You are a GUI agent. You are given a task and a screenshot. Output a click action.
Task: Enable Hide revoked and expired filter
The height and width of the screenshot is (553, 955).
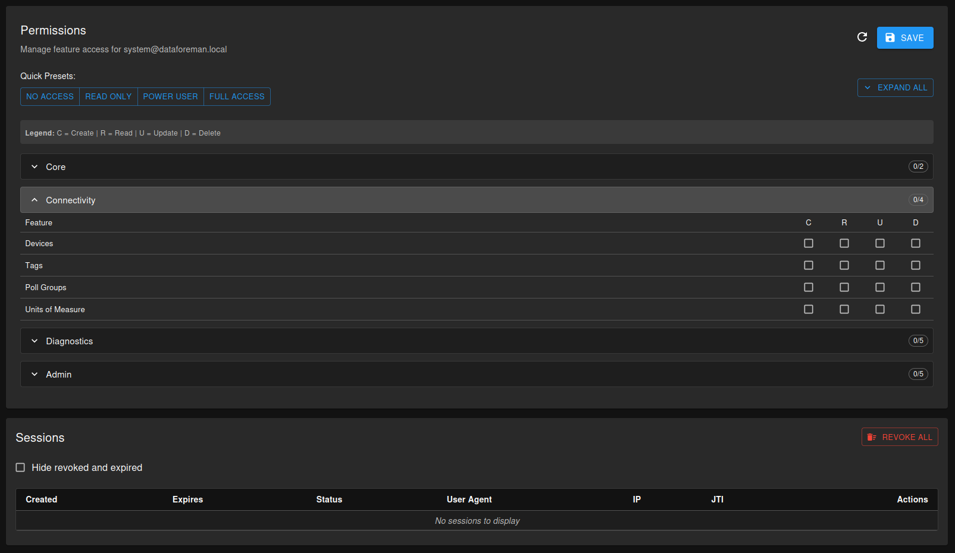coord(20,467)
